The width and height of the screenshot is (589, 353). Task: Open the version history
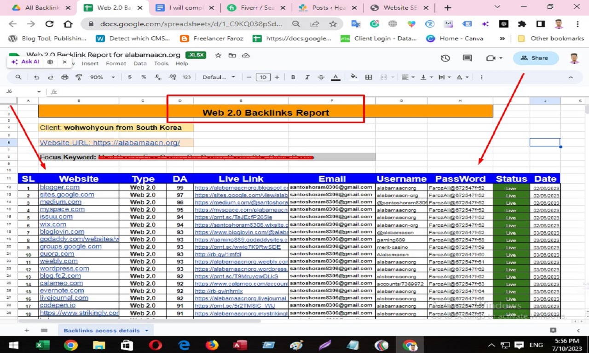(445, 58)
